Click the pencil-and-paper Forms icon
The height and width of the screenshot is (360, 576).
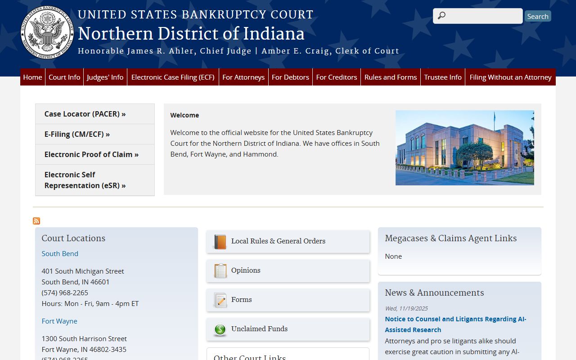coord(220,300)
